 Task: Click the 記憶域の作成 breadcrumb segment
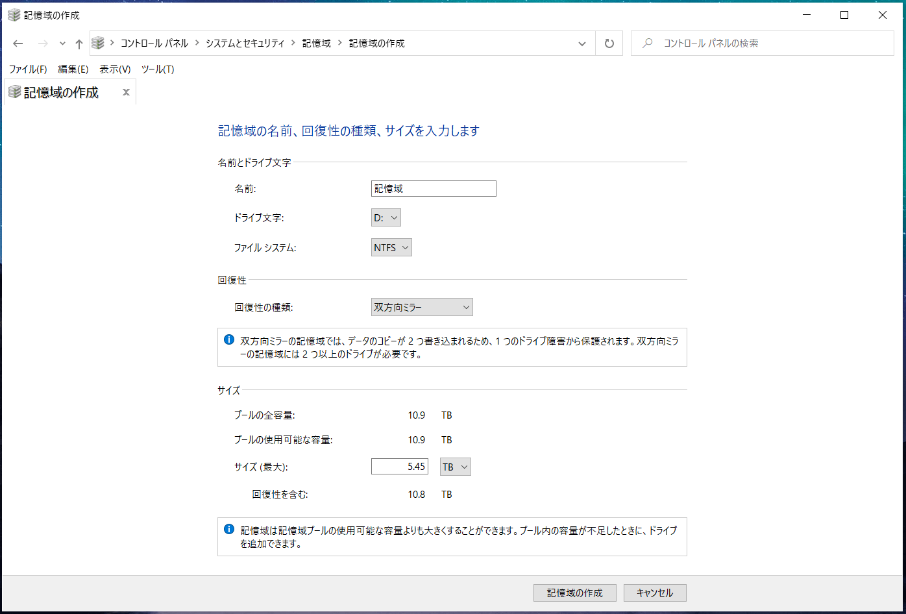pyautogui.click(x=377, y=43)
